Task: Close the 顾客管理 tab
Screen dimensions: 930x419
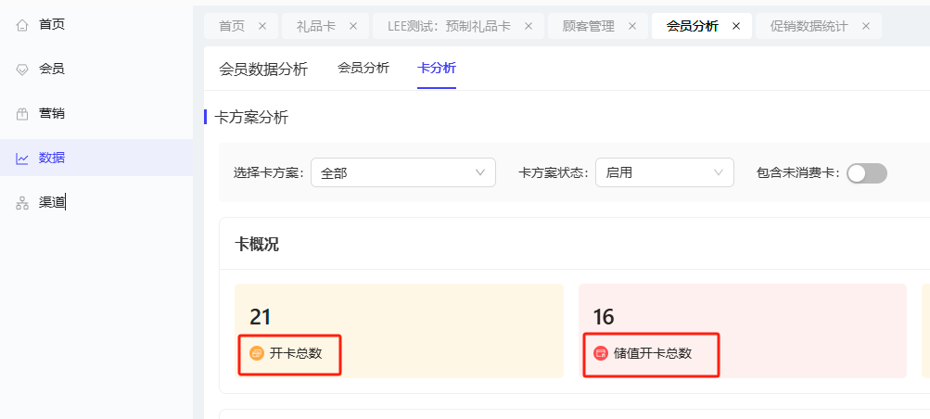Action: [x=632, y=26]
